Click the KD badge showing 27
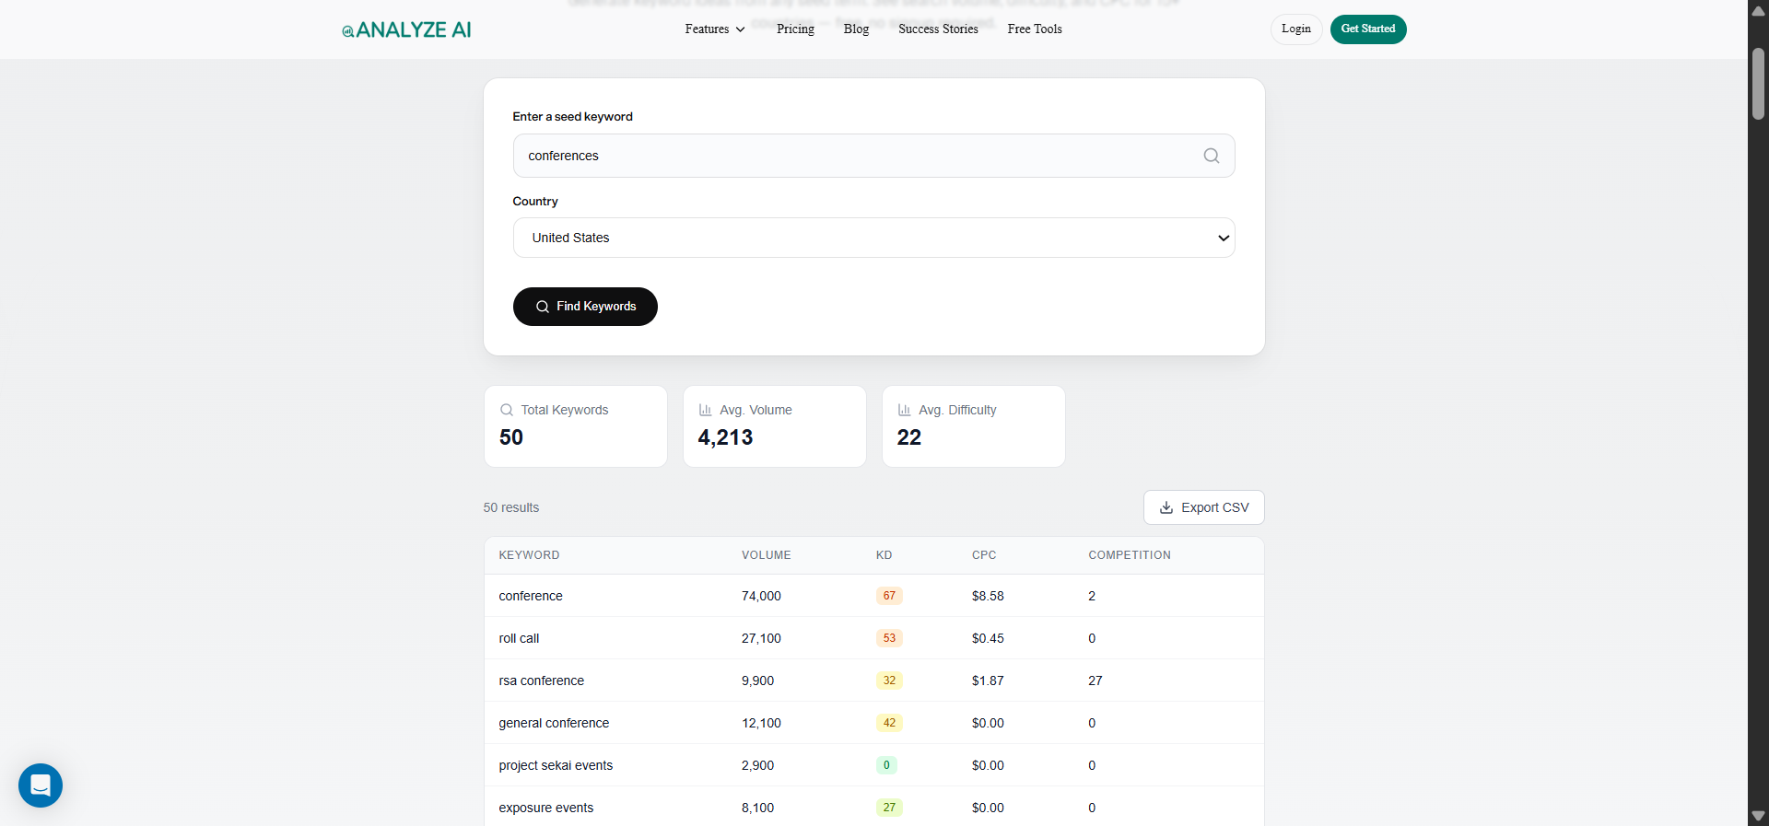 tap(889, 808)
